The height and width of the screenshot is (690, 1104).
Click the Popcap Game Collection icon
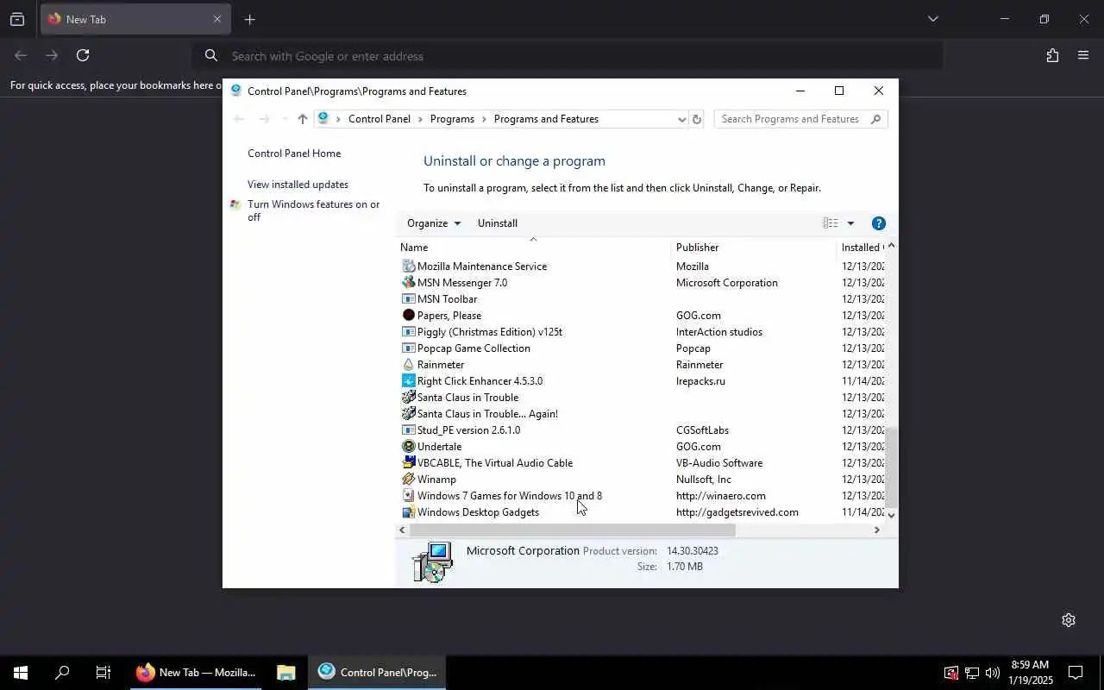(409, 348)
